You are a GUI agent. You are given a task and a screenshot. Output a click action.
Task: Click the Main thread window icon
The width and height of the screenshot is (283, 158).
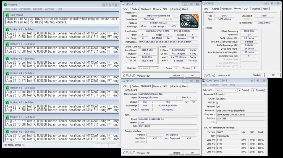tap(7, 15)
